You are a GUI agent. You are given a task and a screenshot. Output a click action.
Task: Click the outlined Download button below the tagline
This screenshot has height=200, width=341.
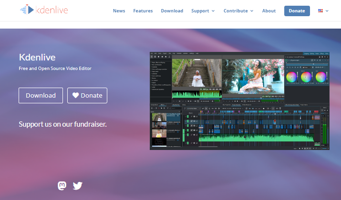41,95
